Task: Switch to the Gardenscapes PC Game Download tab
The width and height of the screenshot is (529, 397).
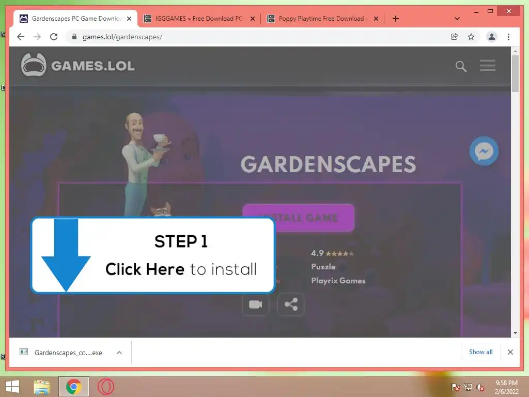Action: pyautogui.click(x=76, y=19)
